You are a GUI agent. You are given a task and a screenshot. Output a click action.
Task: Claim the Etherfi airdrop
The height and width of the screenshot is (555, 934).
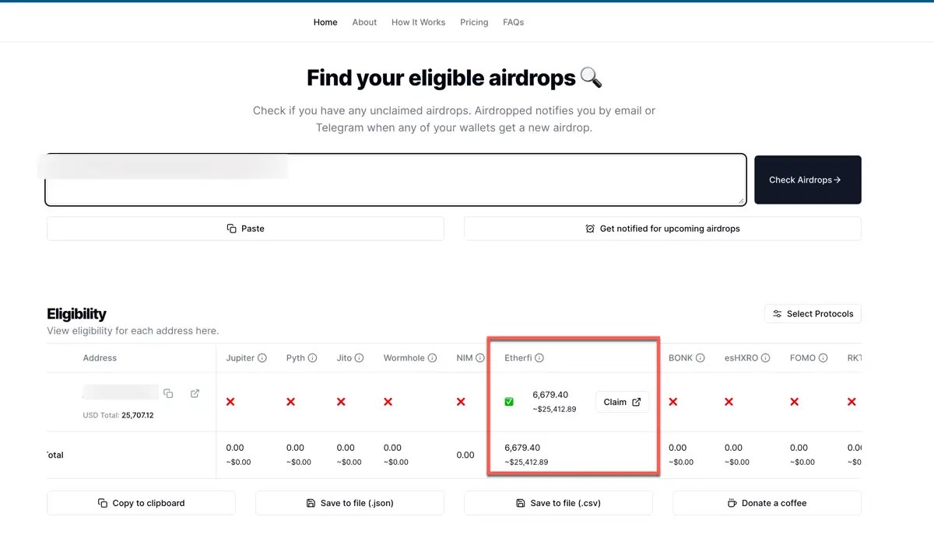tap(622, 402)
